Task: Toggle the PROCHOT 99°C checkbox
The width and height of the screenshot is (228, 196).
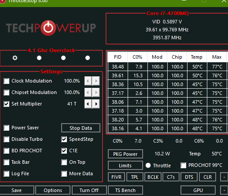Action: point(184,165)
